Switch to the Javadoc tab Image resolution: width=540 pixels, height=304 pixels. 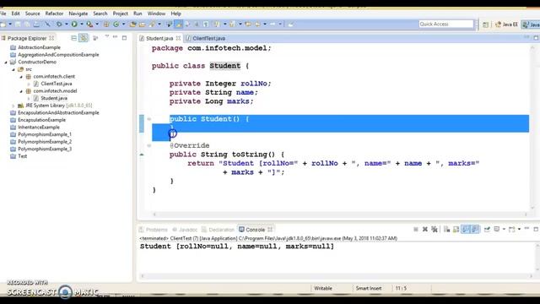click(x=186, y=230)
